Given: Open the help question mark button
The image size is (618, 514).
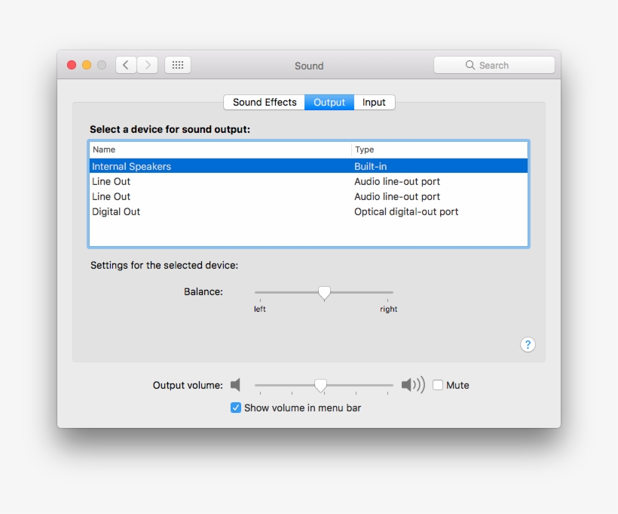Looking at the screenshot, I should (528, 344).
